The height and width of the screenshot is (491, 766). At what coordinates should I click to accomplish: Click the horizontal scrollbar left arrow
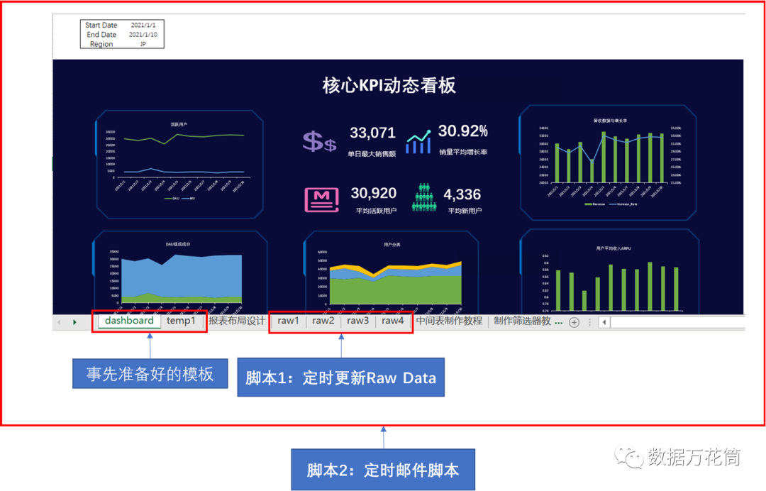coord(604,322)
